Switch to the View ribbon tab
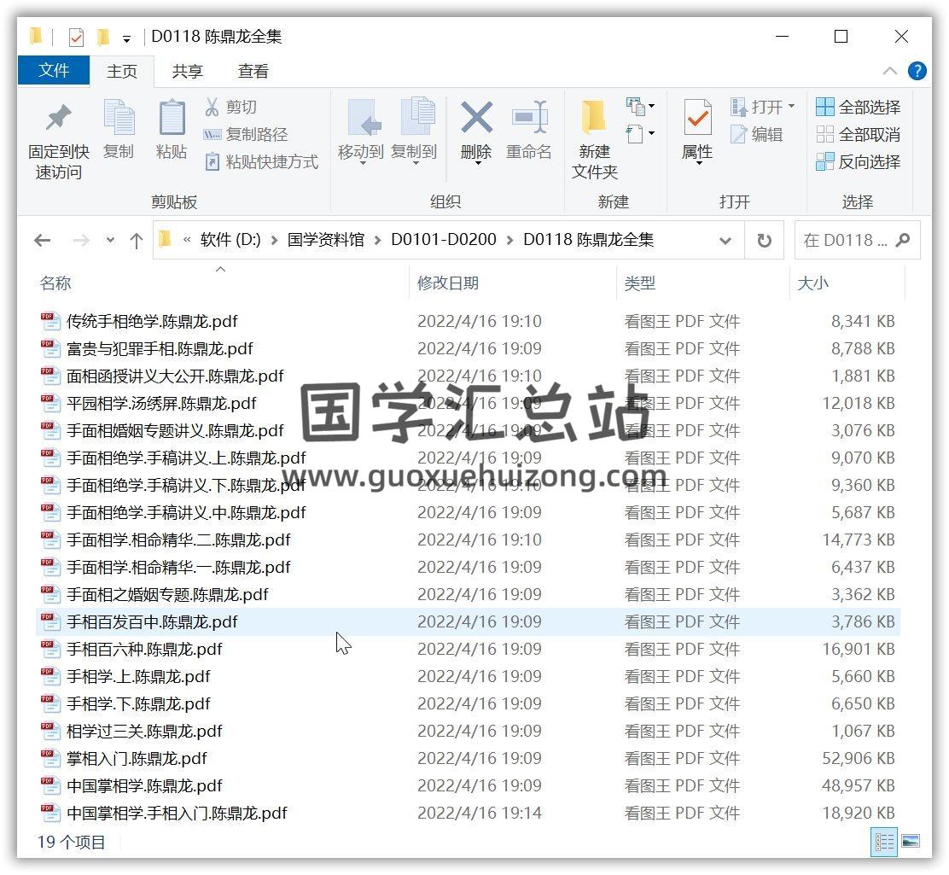Image resolution: width=949 pixels, height=875 pixels. (253, 72)
